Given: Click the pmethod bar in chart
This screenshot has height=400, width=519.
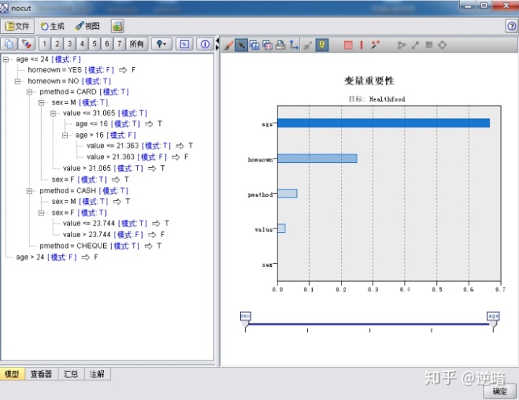Looking at the screenshot, I should (287, 194).
